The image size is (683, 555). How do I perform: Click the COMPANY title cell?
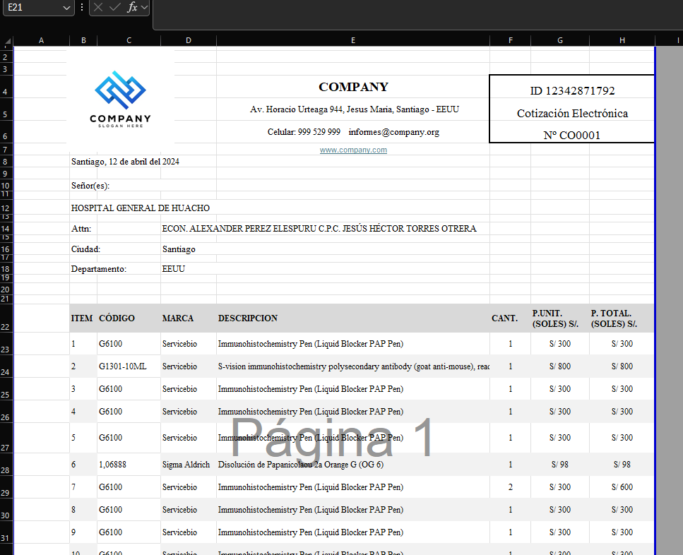coord(353,87)
